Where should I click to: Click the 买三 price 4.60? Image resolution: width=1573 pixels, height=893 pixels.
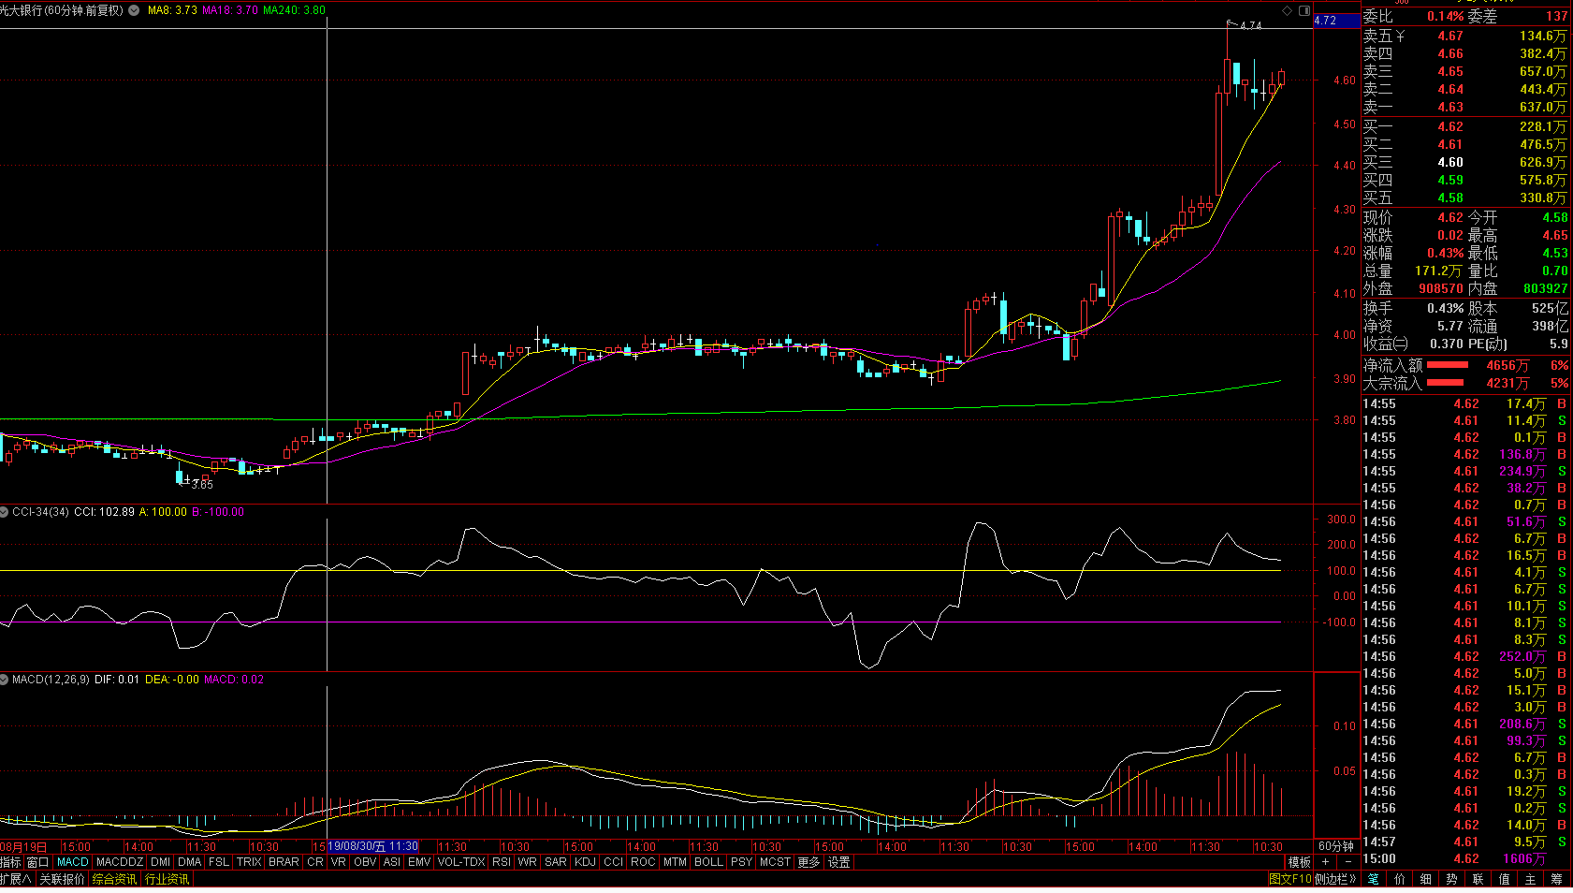(1450, 162)
